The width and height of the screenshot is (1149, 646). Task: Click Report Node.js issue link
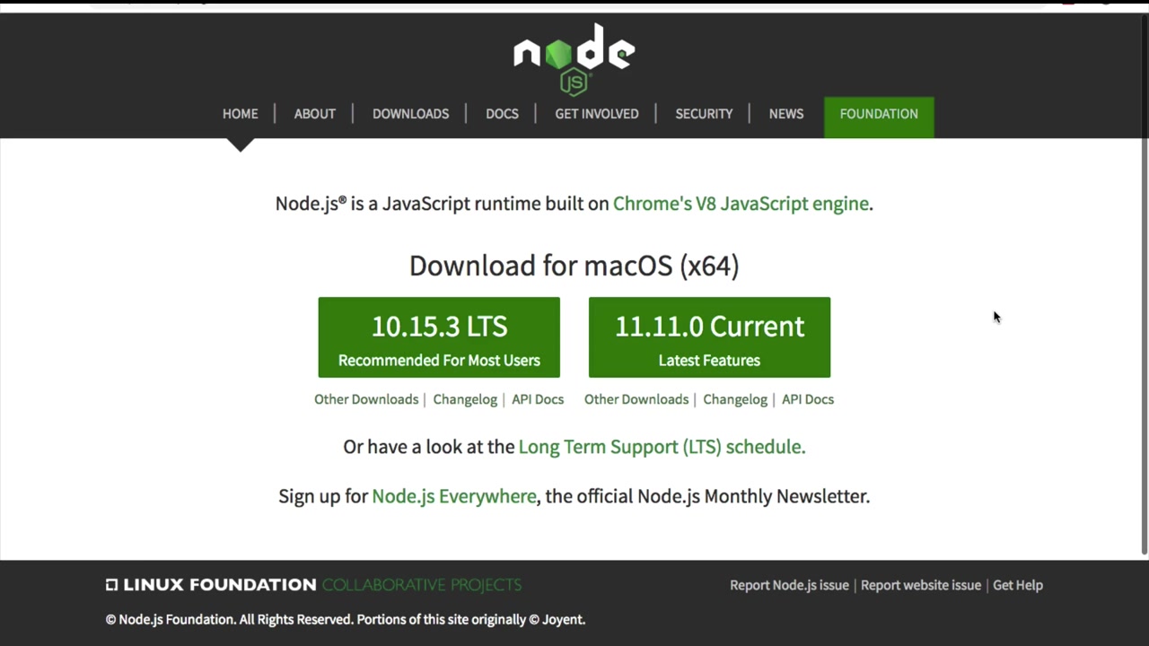[789, 585]
